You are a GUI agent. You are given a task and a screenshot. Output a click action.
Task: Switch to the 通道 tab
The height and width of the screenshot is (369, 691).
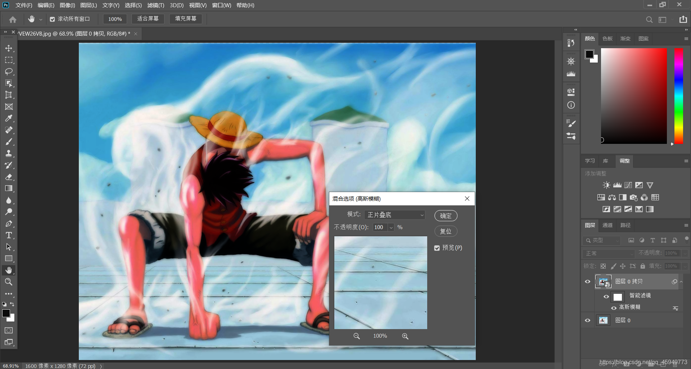click(608, 225)
